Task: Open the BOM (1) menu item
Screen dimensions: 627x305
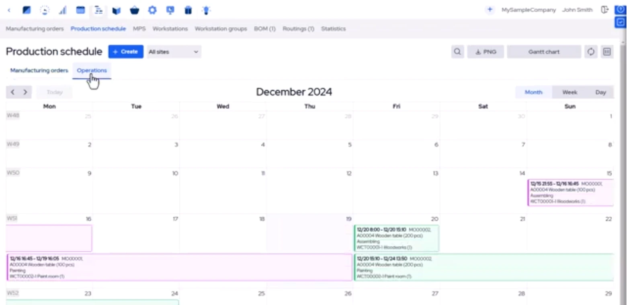Action: coord(265,29)
